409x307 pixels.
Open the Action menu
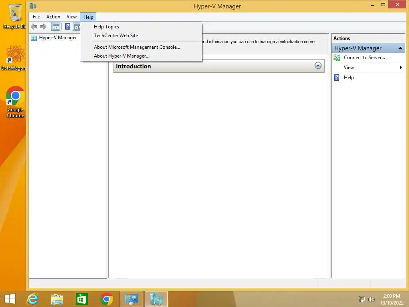coord(53,17)
